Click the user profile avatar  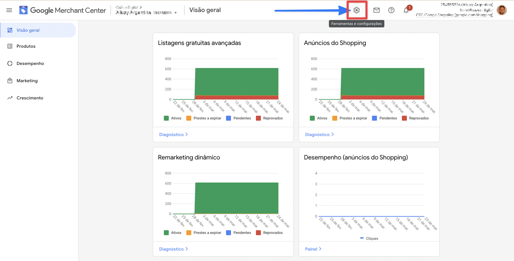point(502,10)
